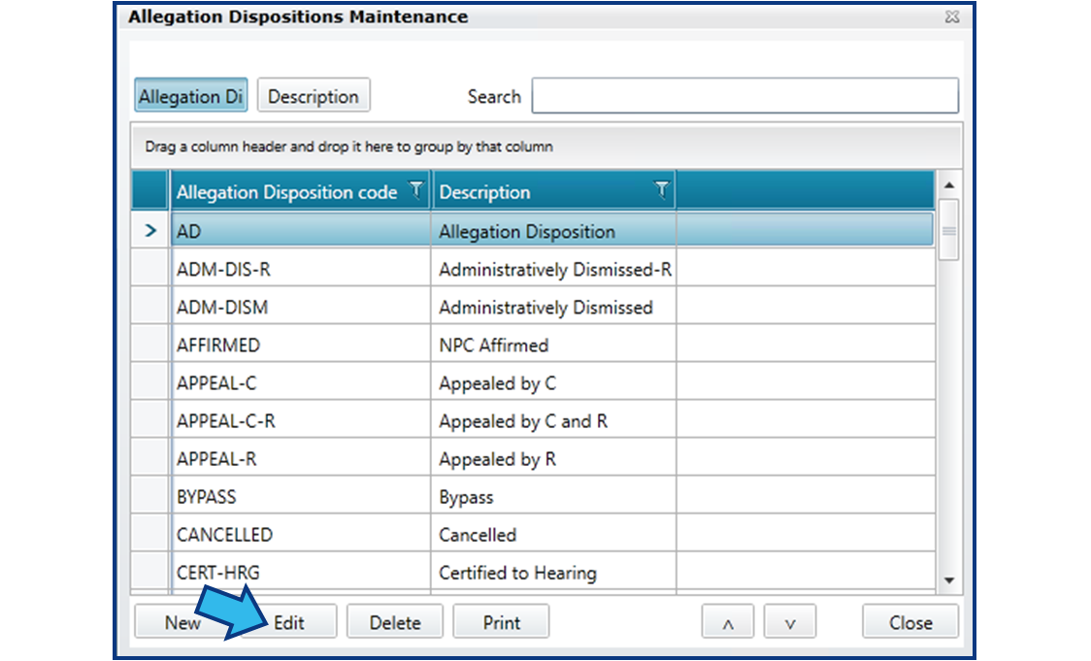Click the scrollbar up arrow

(949, 185)
